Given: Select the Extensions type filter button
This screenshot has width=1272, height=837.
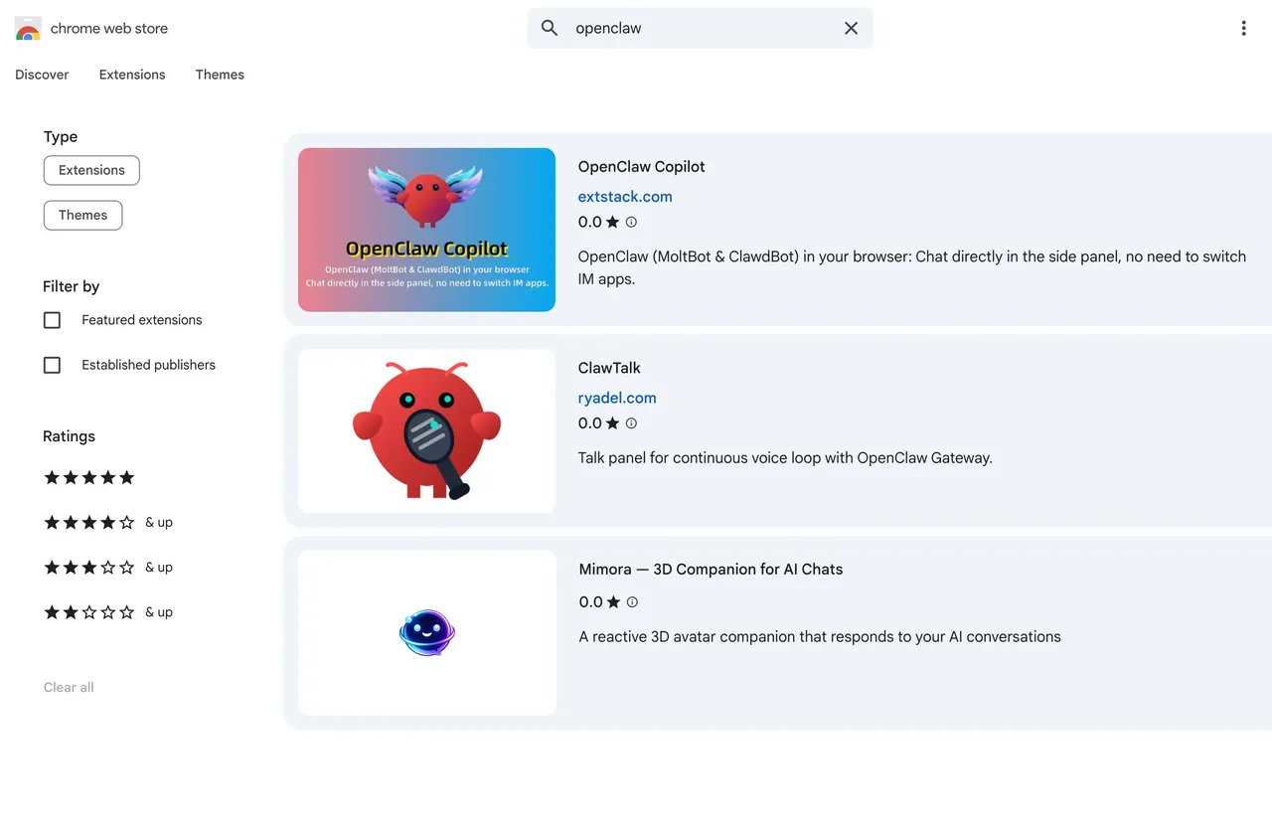Looking at the screenshot, I should 91,170.
